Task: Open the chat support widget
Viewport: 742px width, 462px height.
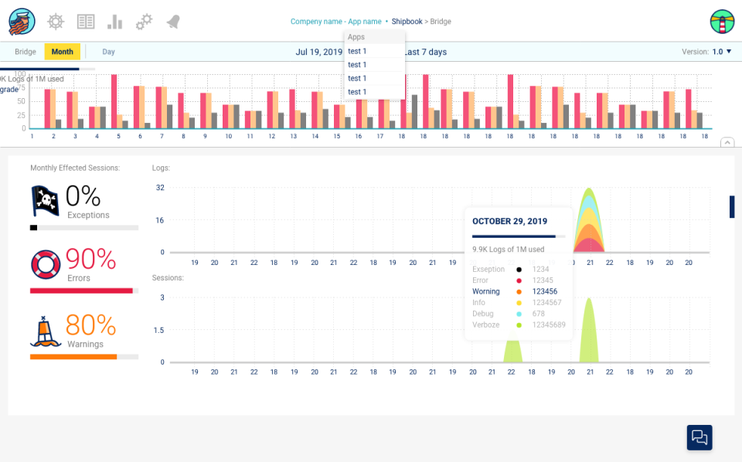Action: click(699, 437)
